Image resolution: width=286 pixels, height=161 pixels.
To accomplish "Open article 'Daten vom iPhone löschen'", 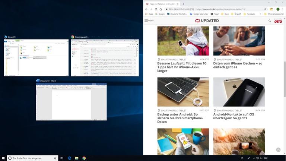I will pyautogui.click(x=238, y=66).
